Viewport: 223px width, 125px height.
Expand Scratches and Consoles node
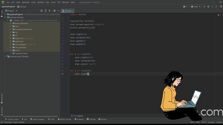click(5, 56)
